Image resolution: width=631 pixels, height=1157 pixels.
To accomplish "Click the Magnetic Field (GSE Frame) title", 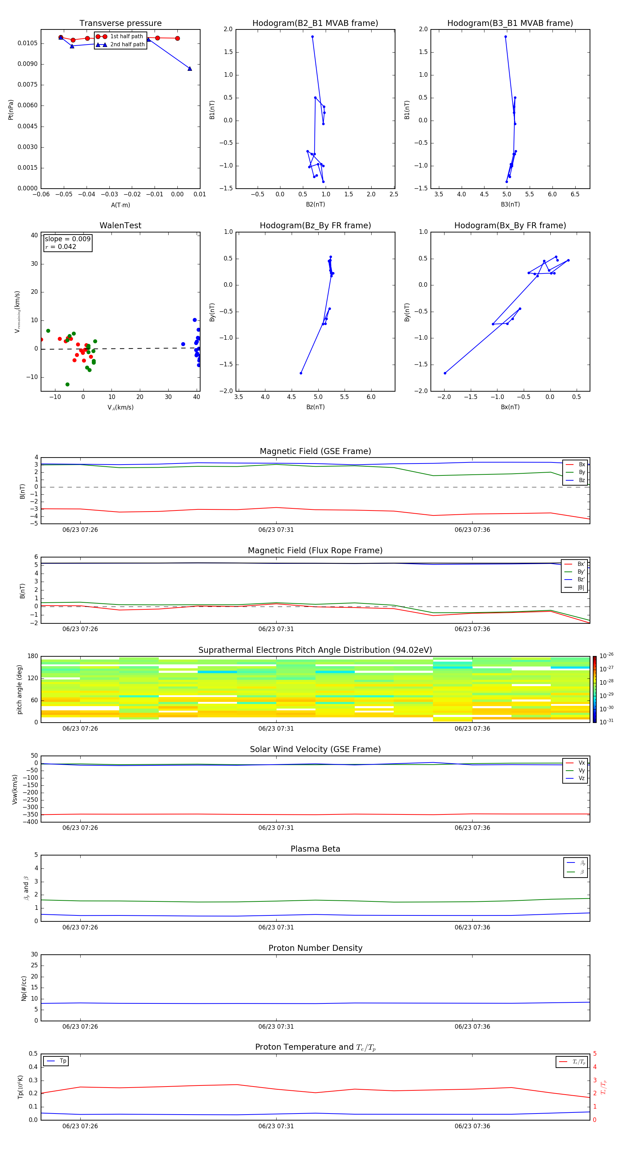I will pyautogui.click(x=315, y=451).
